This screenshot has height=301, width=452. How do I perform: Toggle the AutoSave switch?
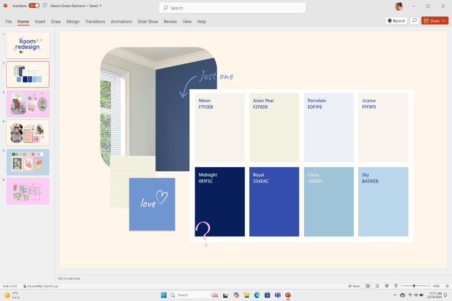pyautogui.click(x=34, y=6)
